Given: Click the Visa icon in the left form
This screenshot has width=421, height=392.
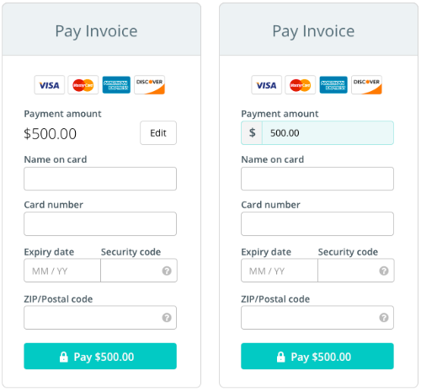Looking at the screenshot, I should pos(50,85).
